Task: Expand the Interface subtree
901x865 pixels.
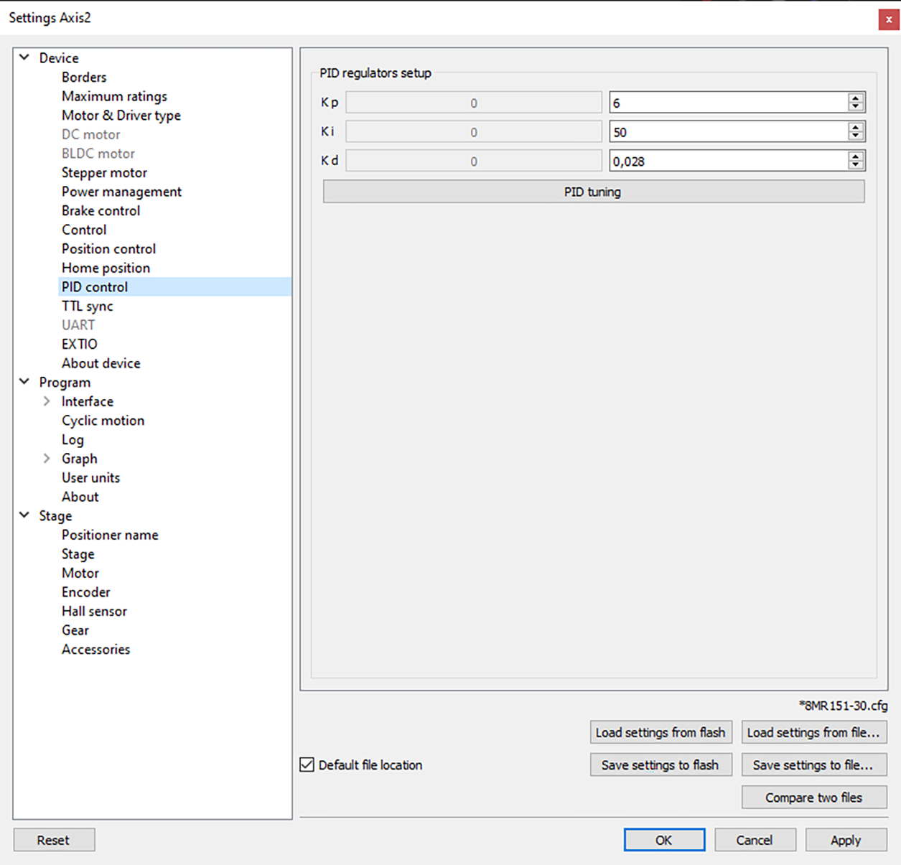Action: tap(47, 401)
